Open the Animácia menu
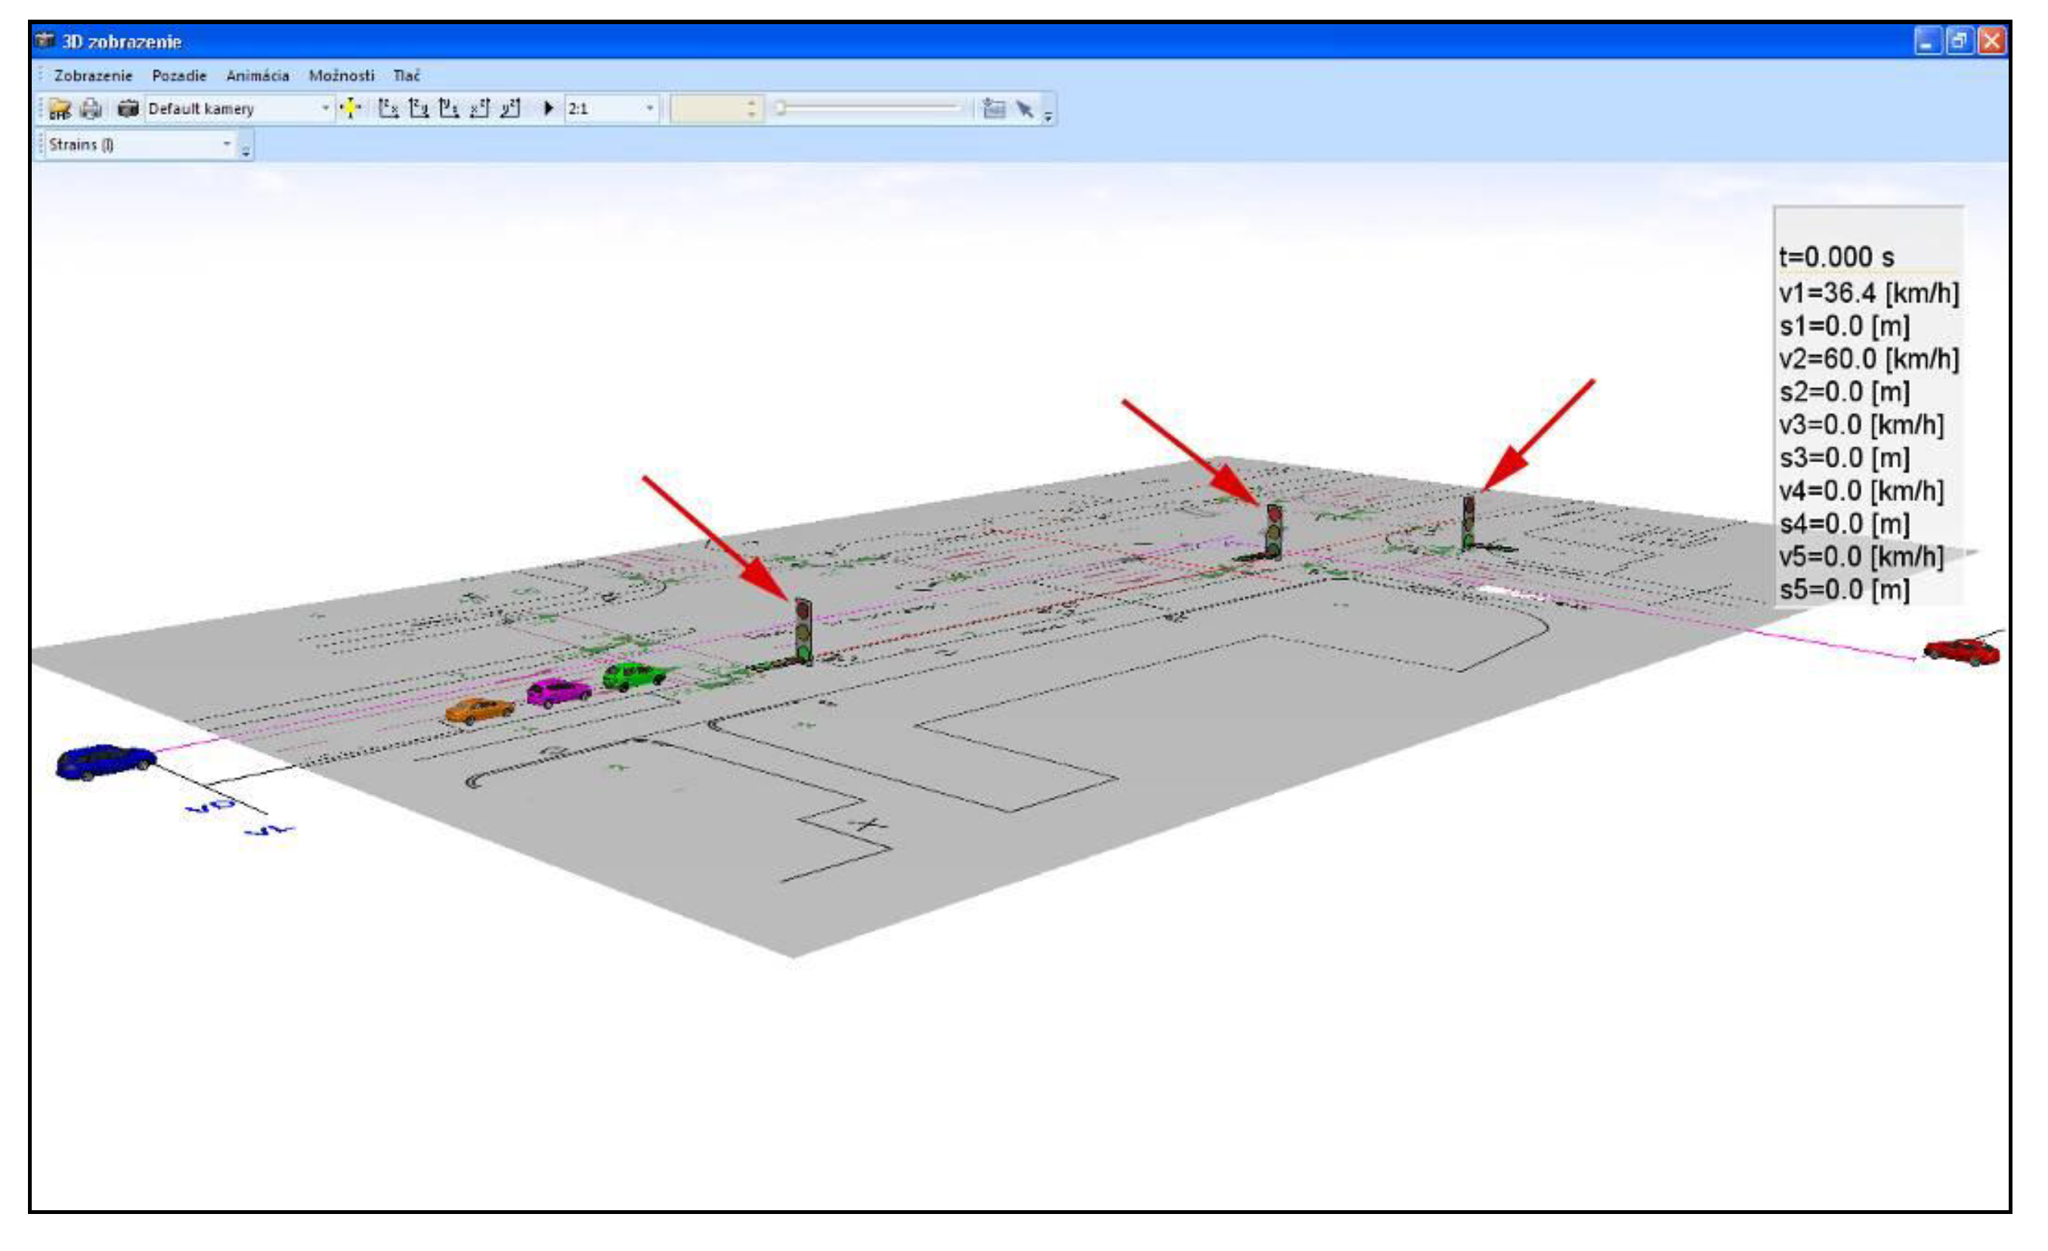 [x=258, y=76]
